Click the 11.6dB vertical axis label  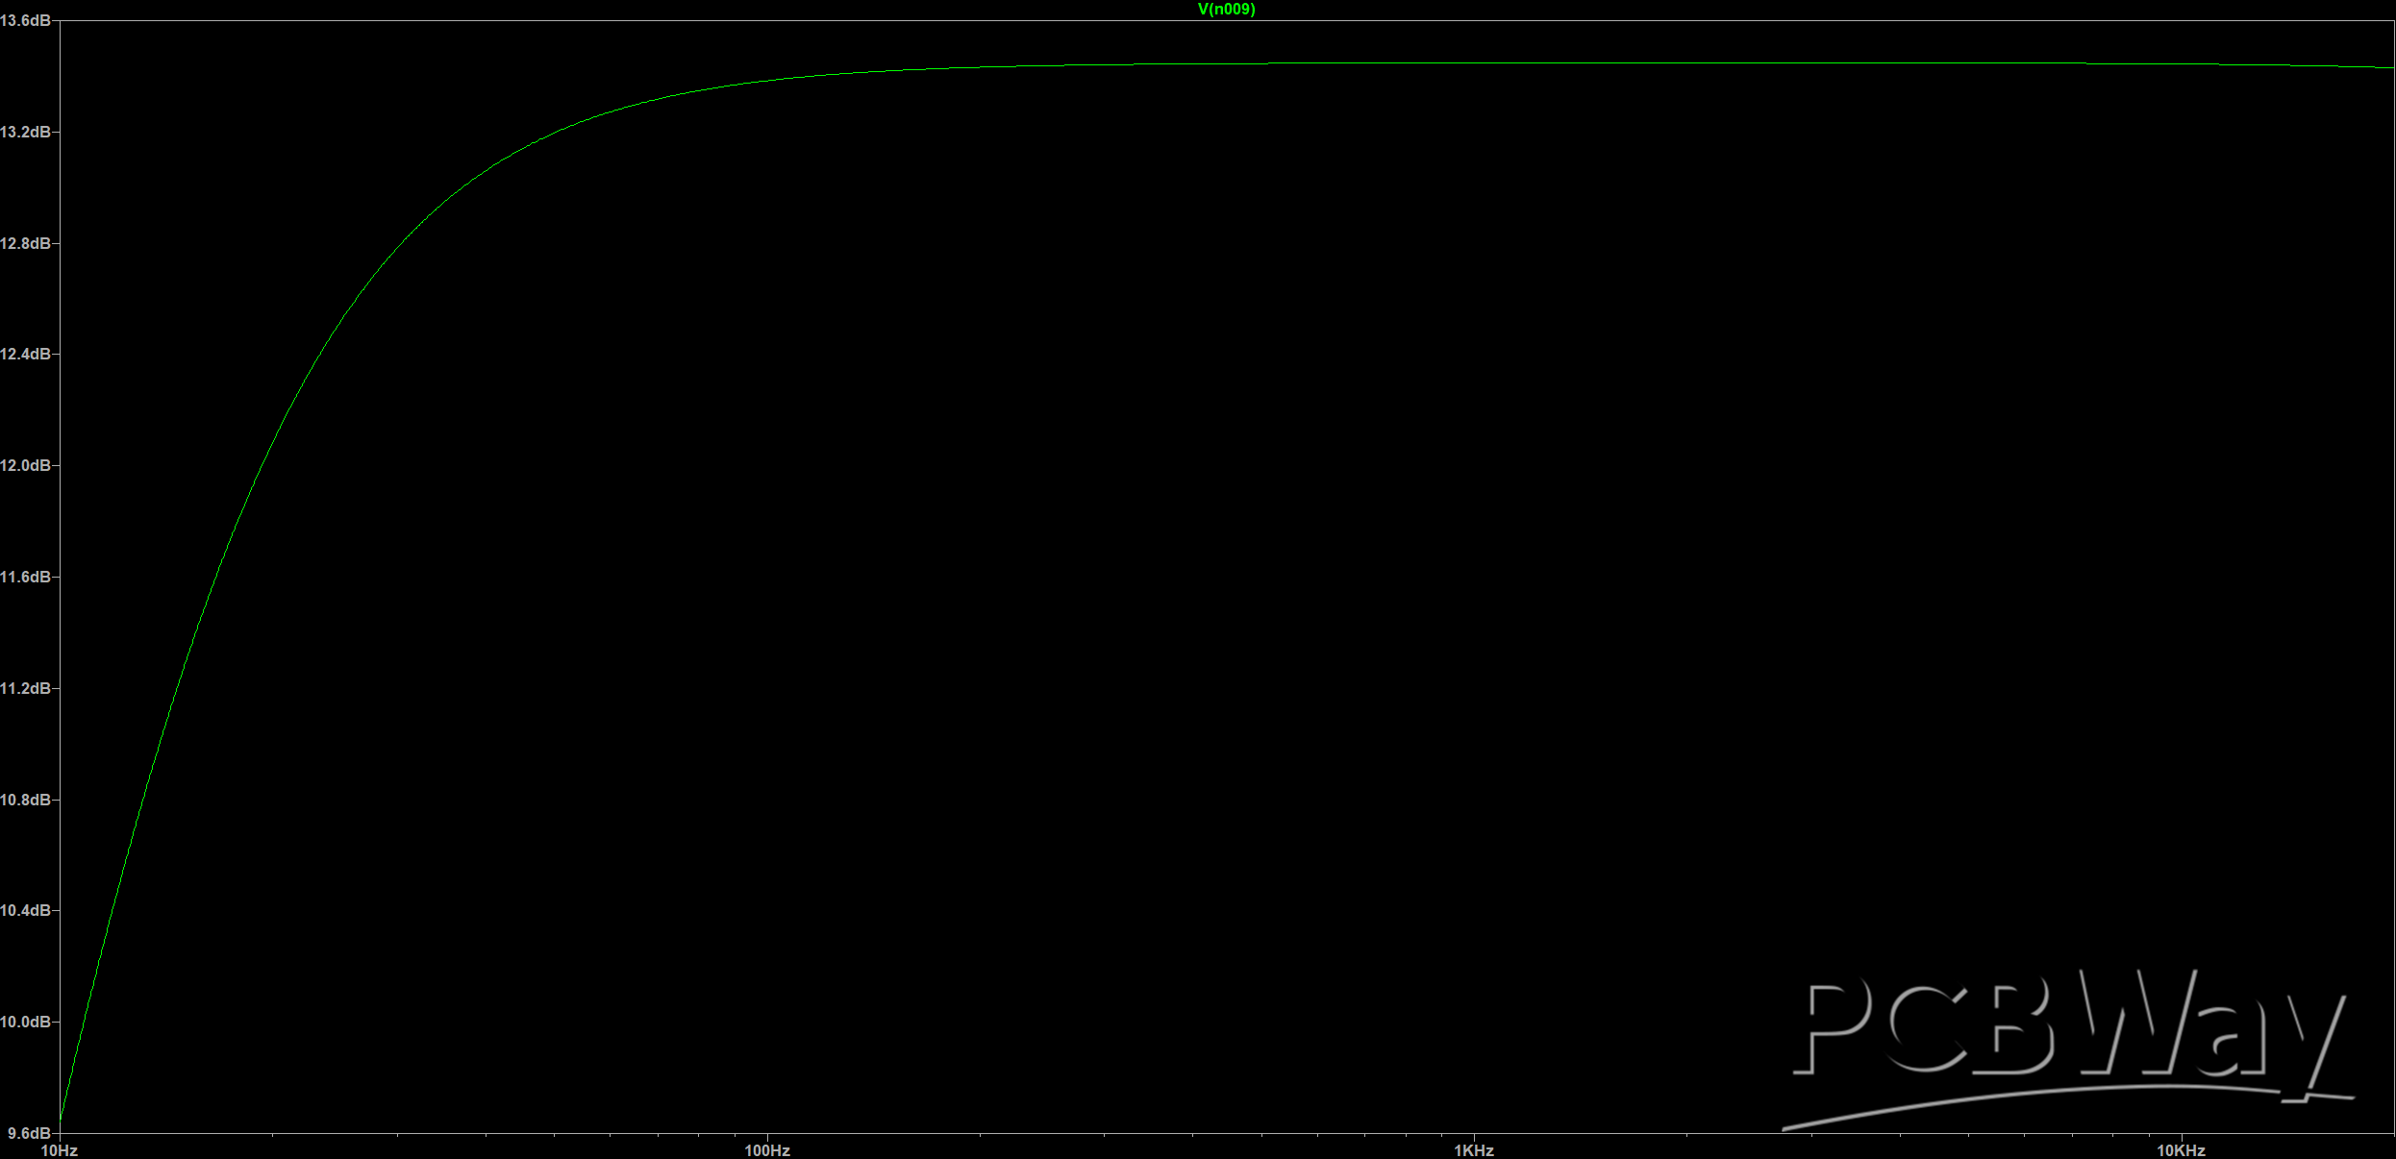25,577
